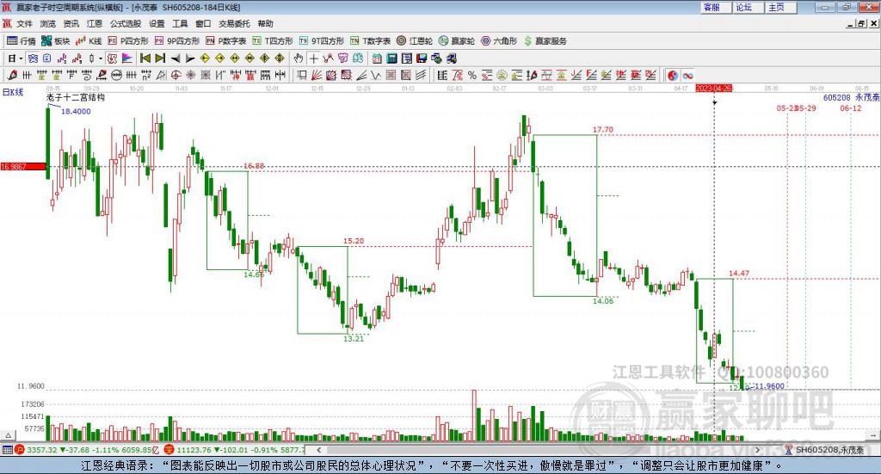Toggle the infinity loop icon
Viewport: 881px width, 474px height.
[687, 75]
